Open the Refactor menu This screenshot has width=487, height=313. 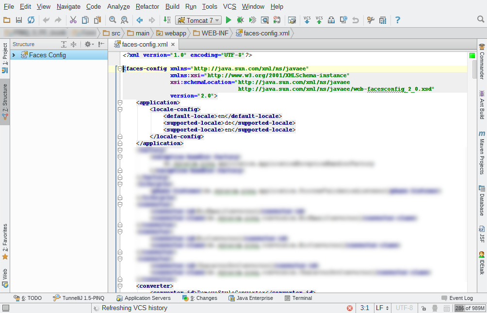coord(147,6)
